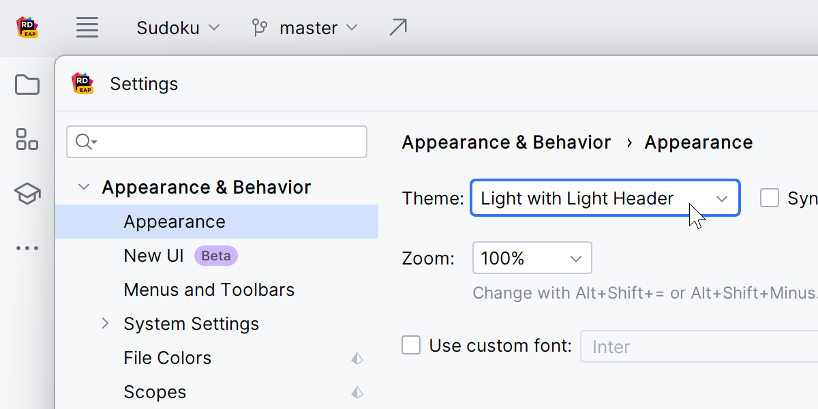
Task: Toggle the Sync with OS checkbox
Action: coord(770,198)
